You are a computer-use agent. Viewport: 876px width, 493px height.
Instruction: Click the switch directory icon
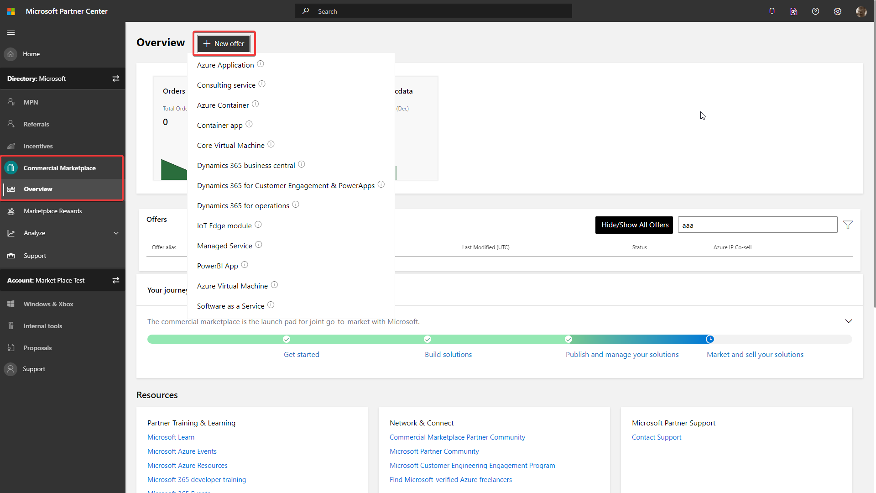tap(115, 78)
